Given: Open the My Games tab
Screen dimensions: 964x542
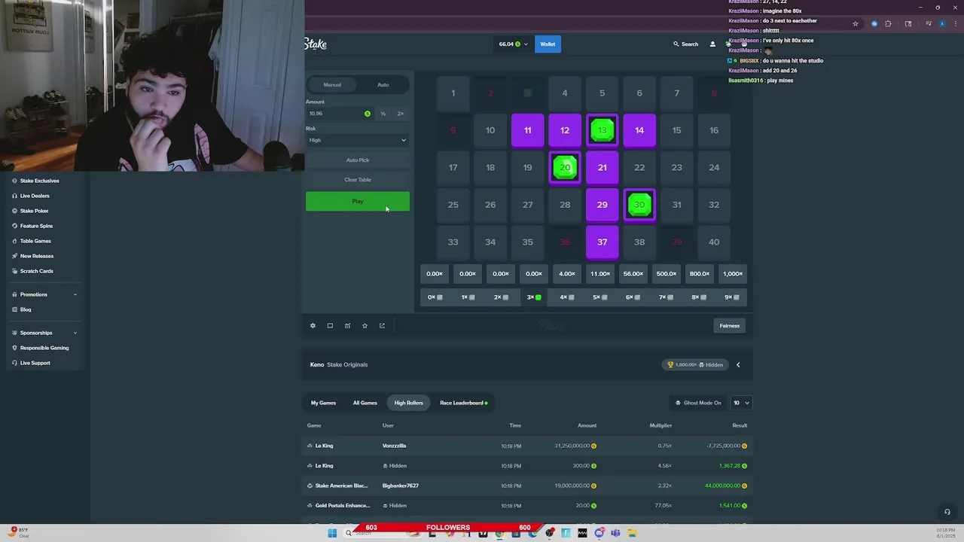Looking at the screenshot, I should pos(323,403).
